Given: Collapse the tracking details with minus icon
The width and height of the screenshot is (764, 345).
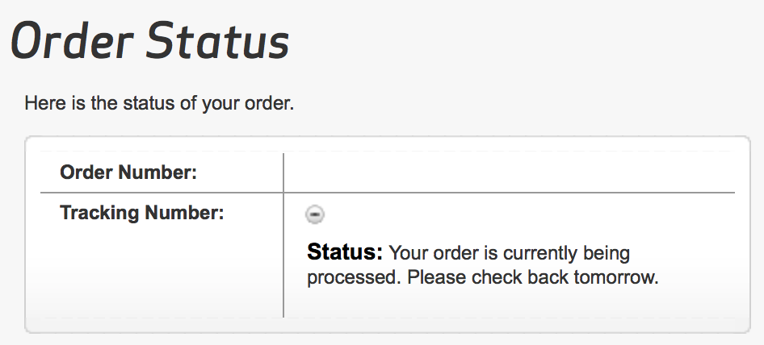Looking at the screenshot, I should point(315,214).
